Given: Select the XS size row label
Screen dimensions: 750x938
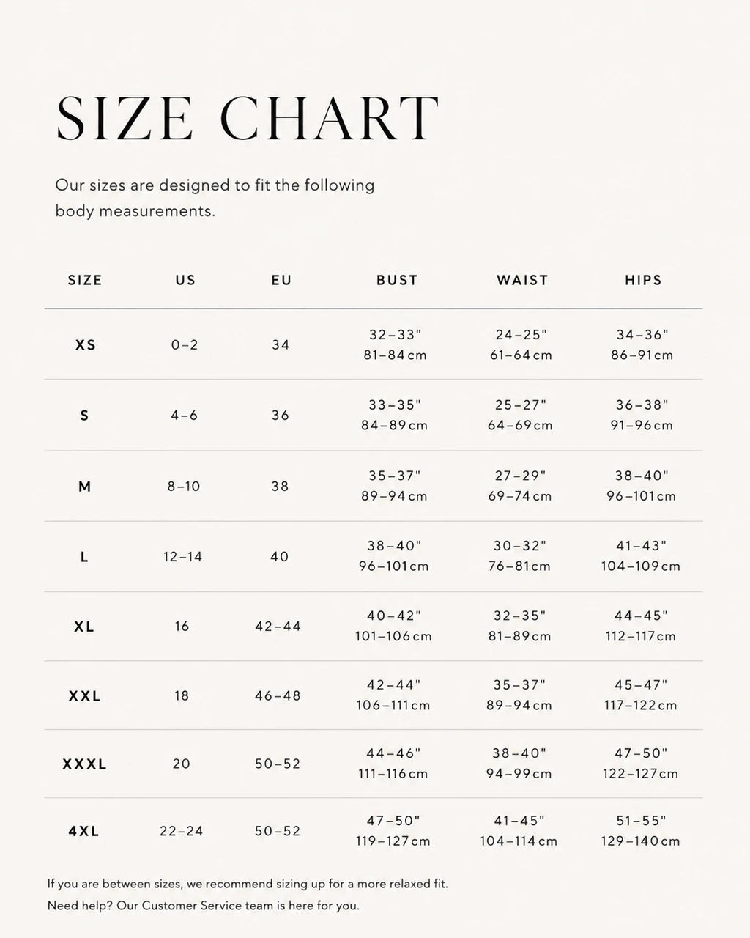Looking at the screenshot, I should click(86, 344).
